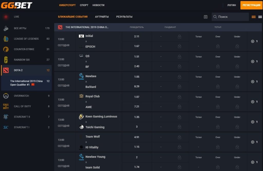Open The International 2019 China Open Qualifier #1
Viewport: 263px width, 171px height.
tap(26, 83)
